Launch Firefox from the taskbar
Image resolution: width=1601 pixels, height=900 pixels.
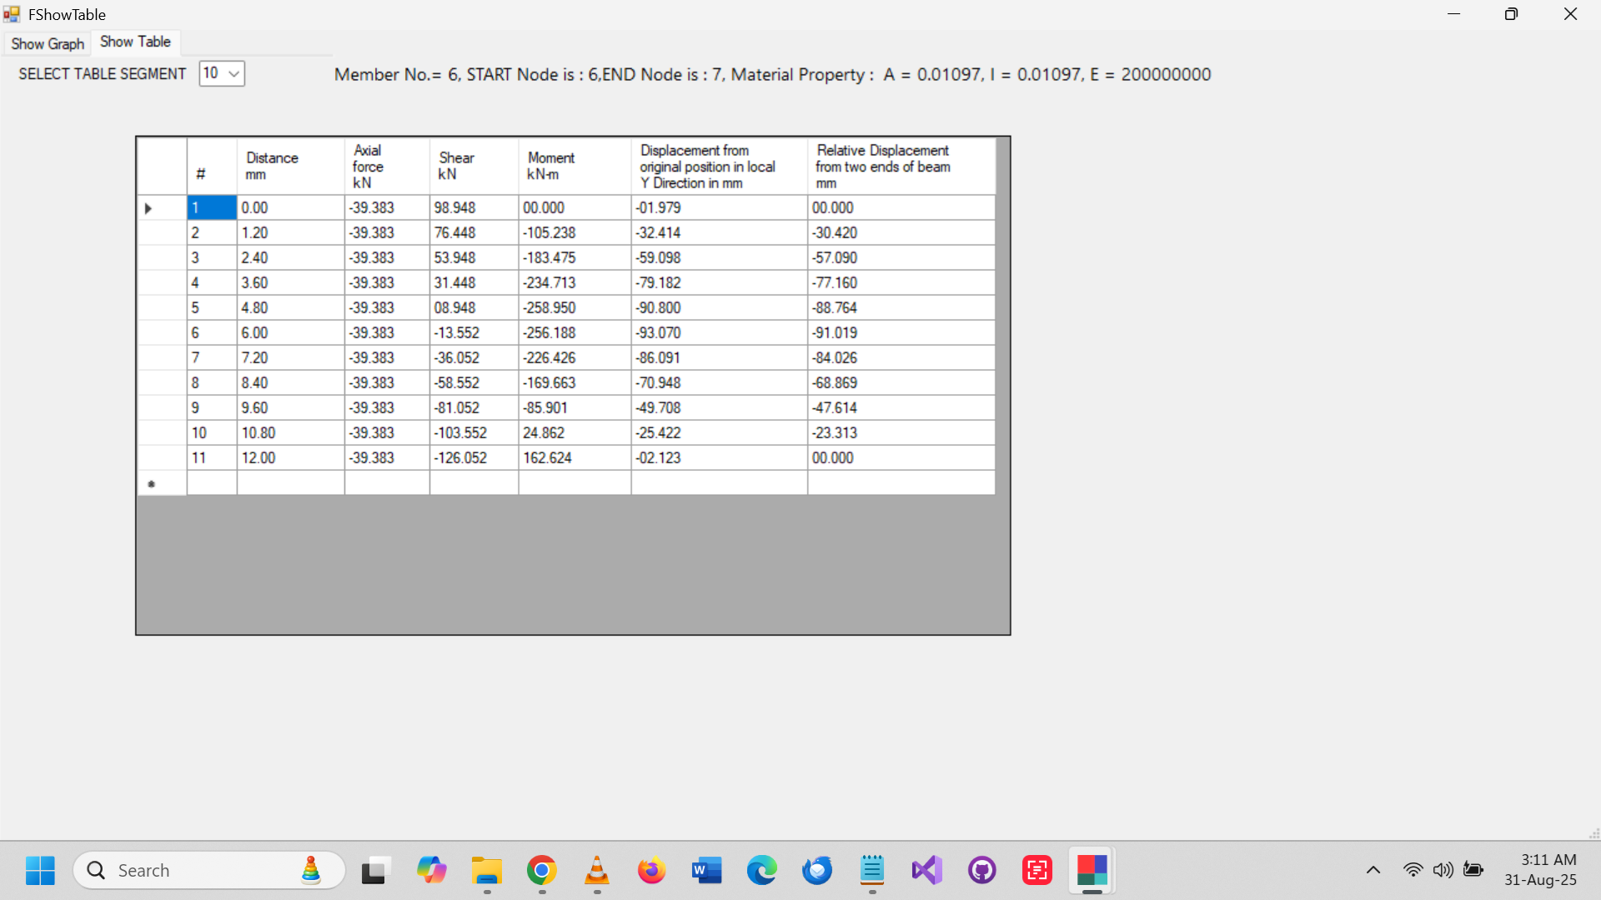click(651, 870)
